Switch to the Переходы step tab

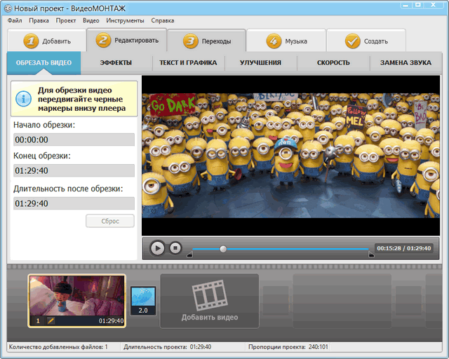click(x=206, y=41)
